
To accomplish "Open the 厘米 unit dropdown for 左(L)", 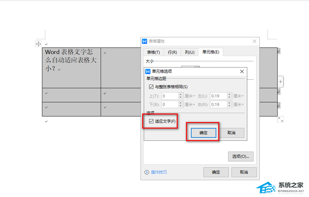I will 239,96.
